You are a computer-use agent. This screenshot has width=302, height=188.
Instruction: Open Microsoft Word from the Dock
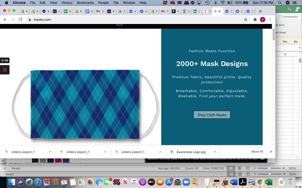pos(234,182)
